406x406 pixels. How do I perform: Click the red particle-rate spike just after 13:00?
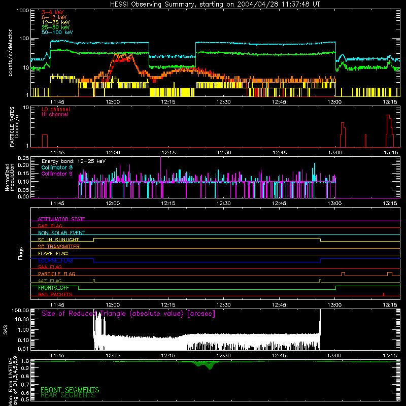click(x=343, y=134)
